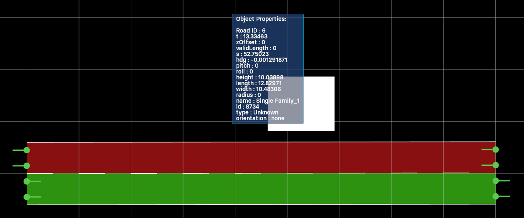
Task: Select second green node from top, right road end
Action: coord(496,165)
